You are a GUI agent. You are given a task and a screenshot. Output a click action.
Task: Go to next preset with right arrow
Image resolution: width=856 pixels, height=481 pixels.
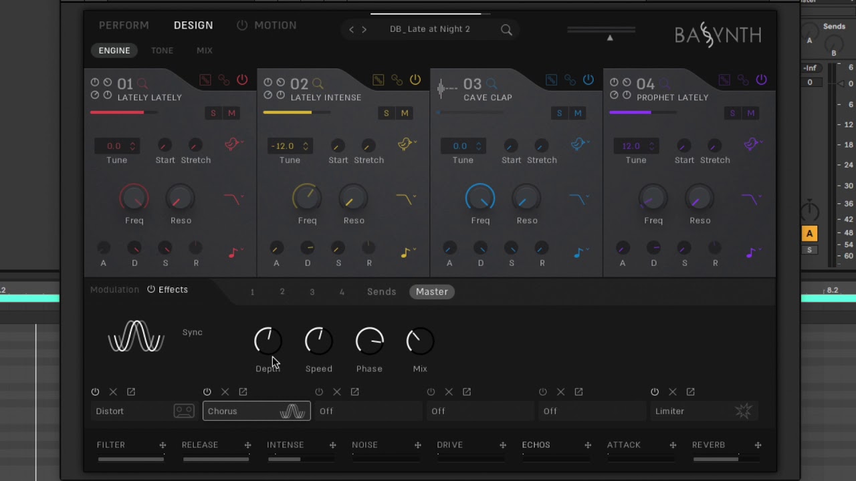coord(364,29)
